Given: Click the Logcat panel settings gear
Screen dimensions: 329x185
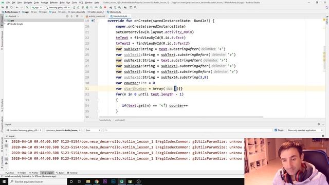Looking at the screenshot, I should (x=319, y=124).
